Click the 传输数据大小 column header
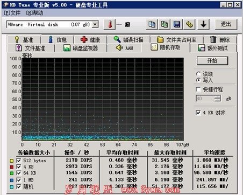Viewport: 243px width, 195px height. click(34, 152)
